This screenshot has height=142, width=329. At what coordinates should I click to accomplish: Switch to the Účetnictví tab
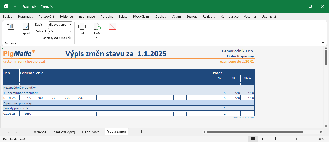269,16
